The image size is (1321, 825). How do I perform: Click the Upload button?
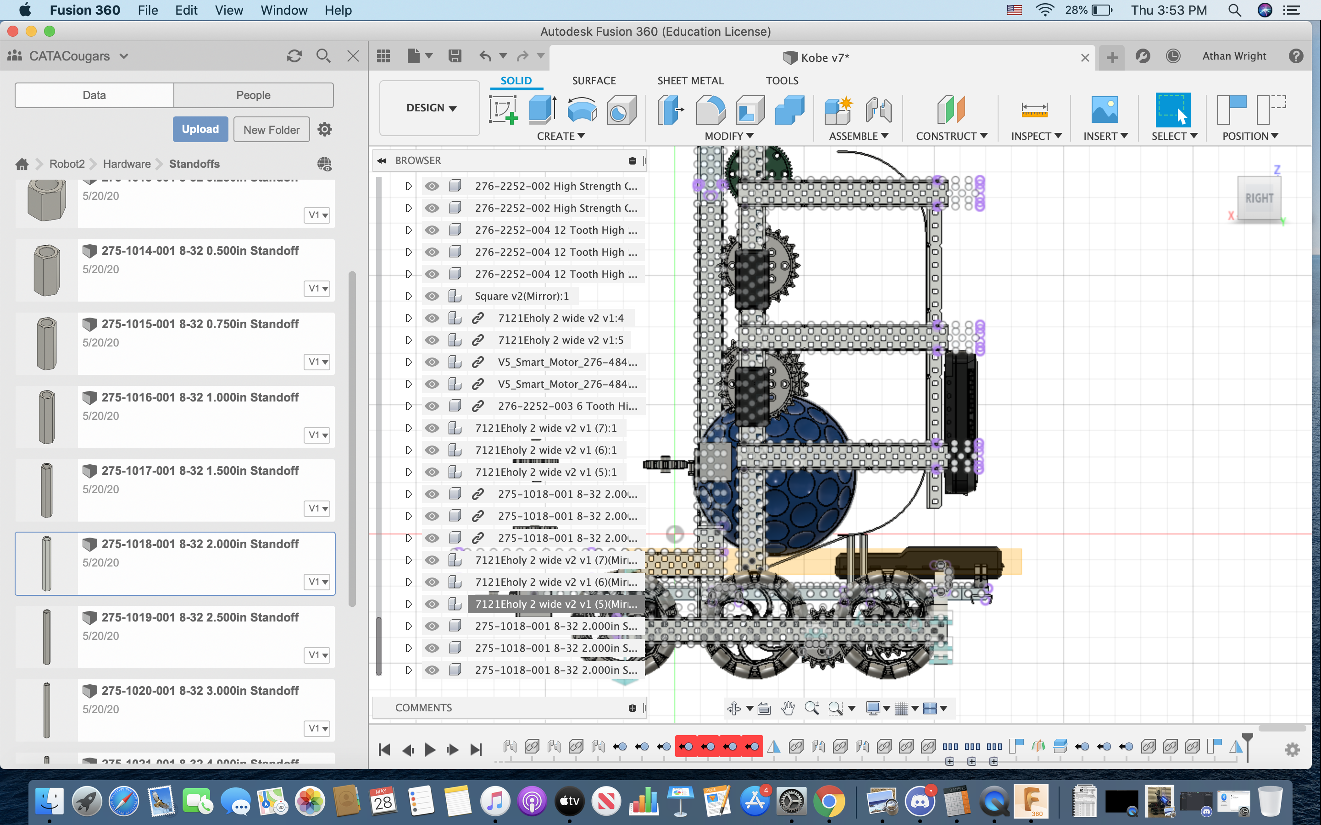click(200, 129)
